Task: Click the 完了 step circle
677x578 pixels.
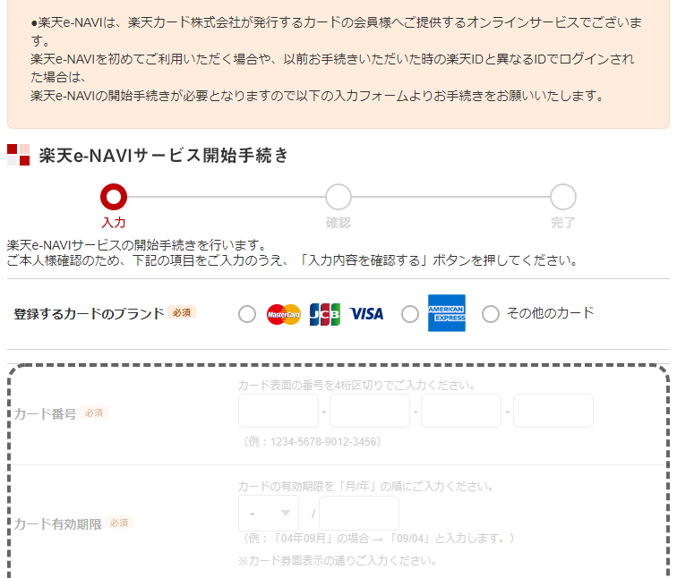Action: click(x=563, y=197)
